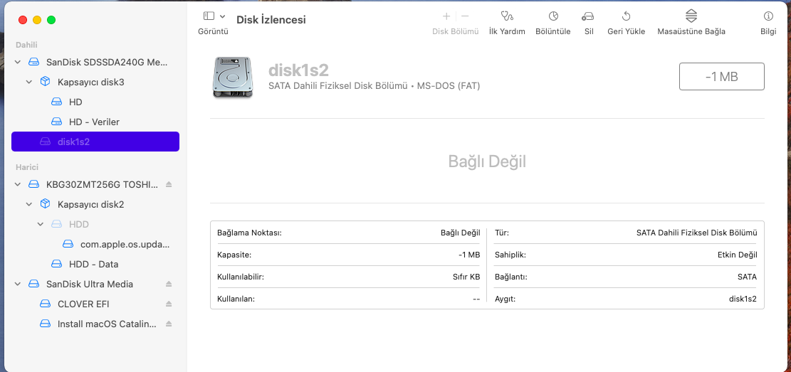Eject the Install macOS Catalina volume
This screenshot has width=791, height=372.
click(169, 324)
